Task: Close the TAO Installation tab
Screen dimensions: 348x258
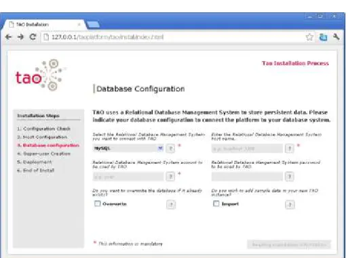Action: [79, 24]
